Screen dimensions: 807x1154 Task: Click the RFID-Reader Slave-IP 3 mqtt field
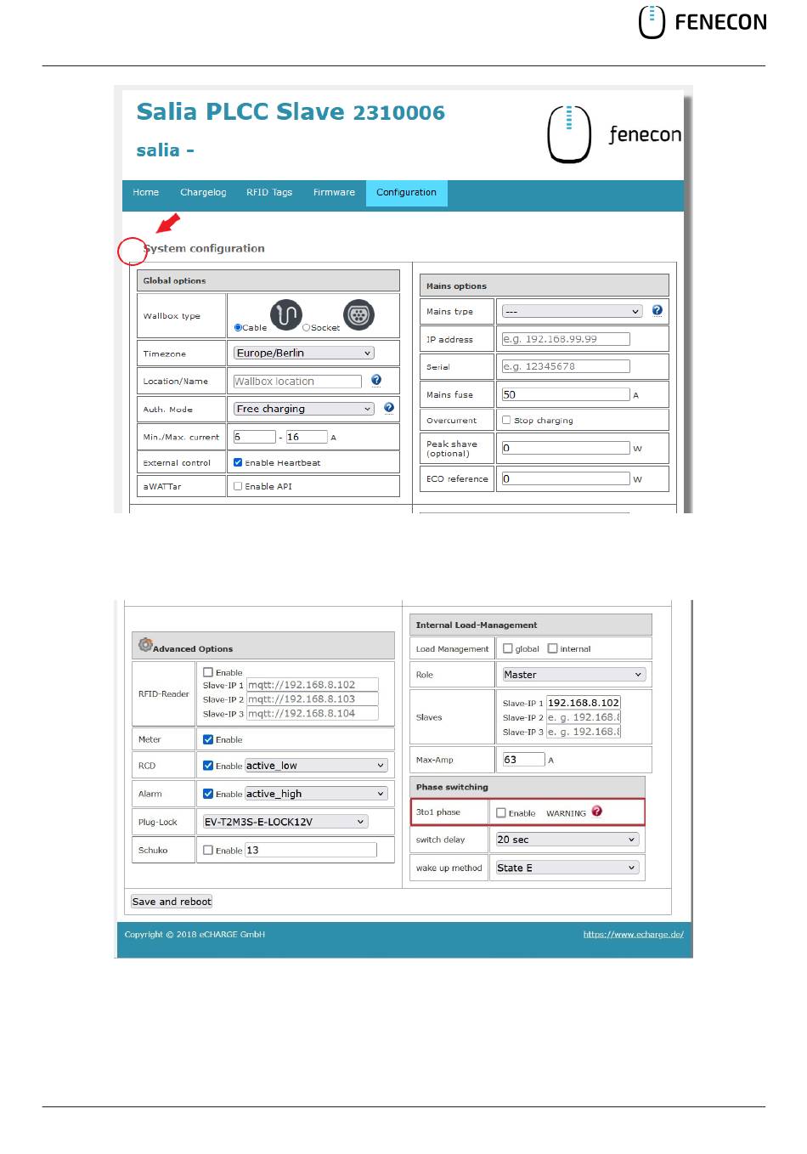pyautogui.click(x=313, y=714)
